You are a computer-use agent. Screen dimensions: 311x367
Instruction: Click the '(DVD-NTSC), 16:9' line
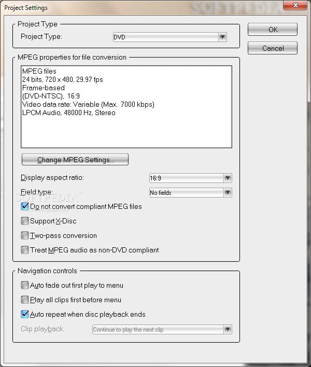51,96
